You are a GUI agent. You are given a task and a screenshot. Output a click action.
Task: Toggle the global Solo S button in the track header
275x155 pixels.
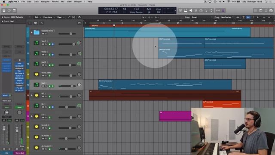click(41, 23)
